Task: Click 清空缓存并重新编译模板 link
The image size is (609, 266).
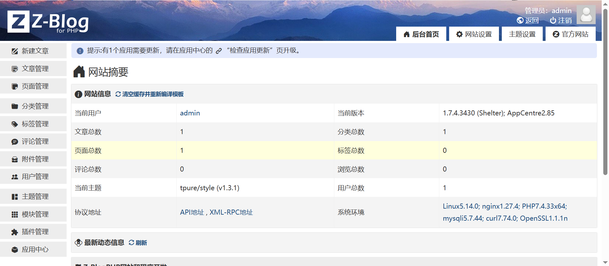Action: (x=153, y=94)
